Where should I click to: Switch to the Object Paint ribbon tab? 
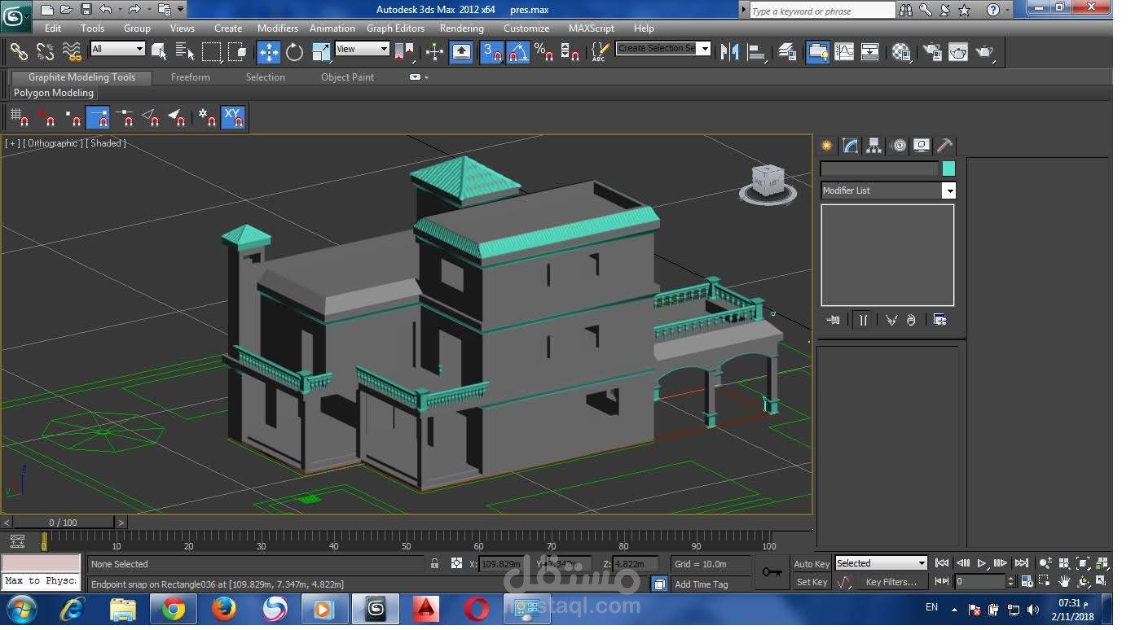click(x=347, y=77)
